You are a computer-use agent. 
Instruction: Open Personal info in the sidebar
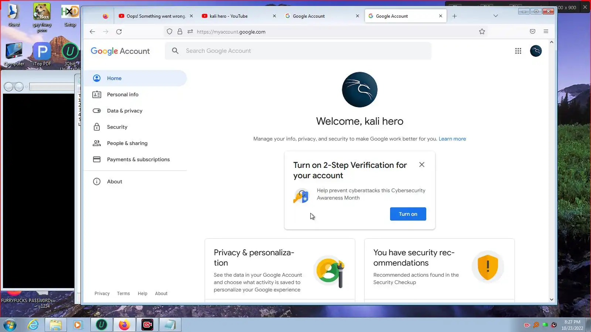click(x=135, y=94)
